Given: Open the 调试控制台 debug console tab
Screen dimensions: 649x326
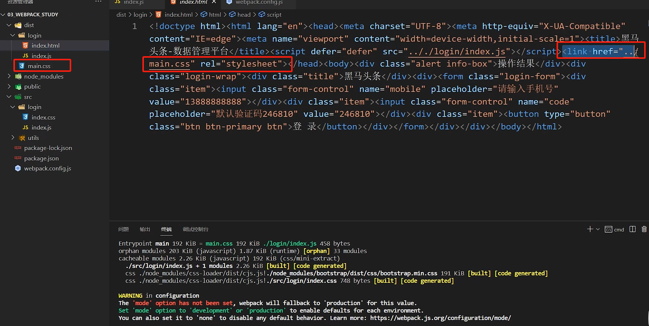Looking at the screenshot, I should point(195,229).
